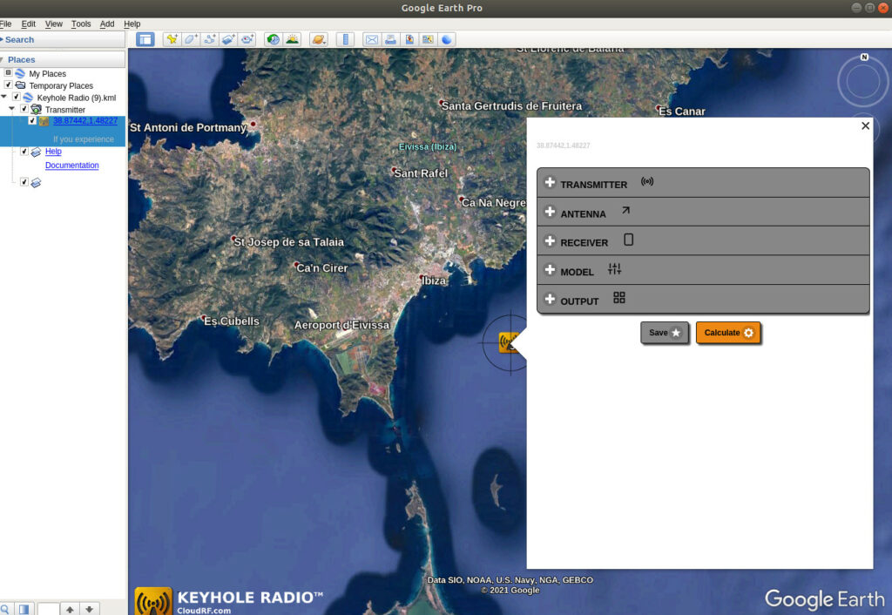Click the Save button in the balloon

(x=665, y=333)
